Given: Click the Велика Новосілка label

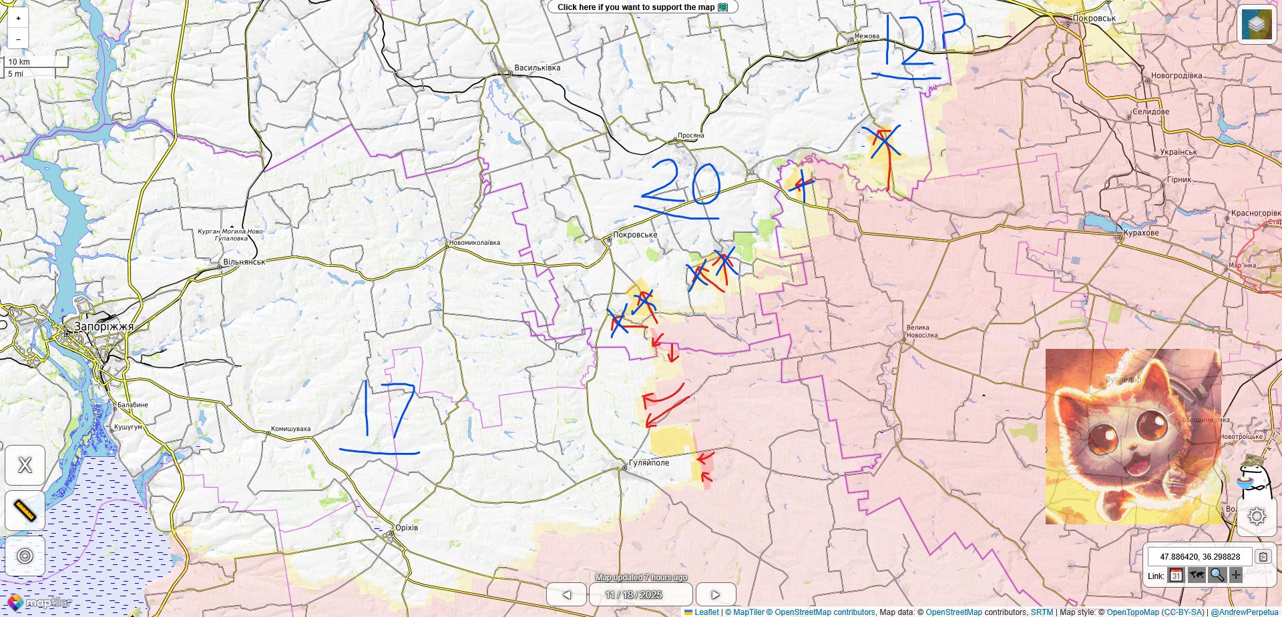Looking at the screenshot, I should point(922,331).
